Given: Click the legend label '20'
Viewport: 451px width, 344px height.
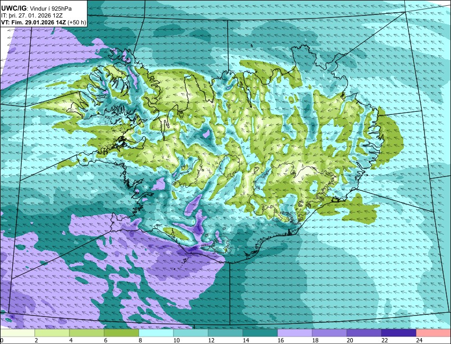Looking at the screenshot, I should coord(350,340).
